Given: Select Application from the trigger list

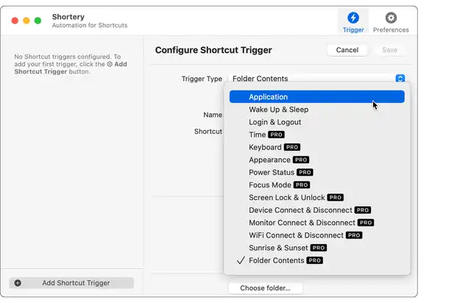Looking at the screenshot, I should click(268, 97).
